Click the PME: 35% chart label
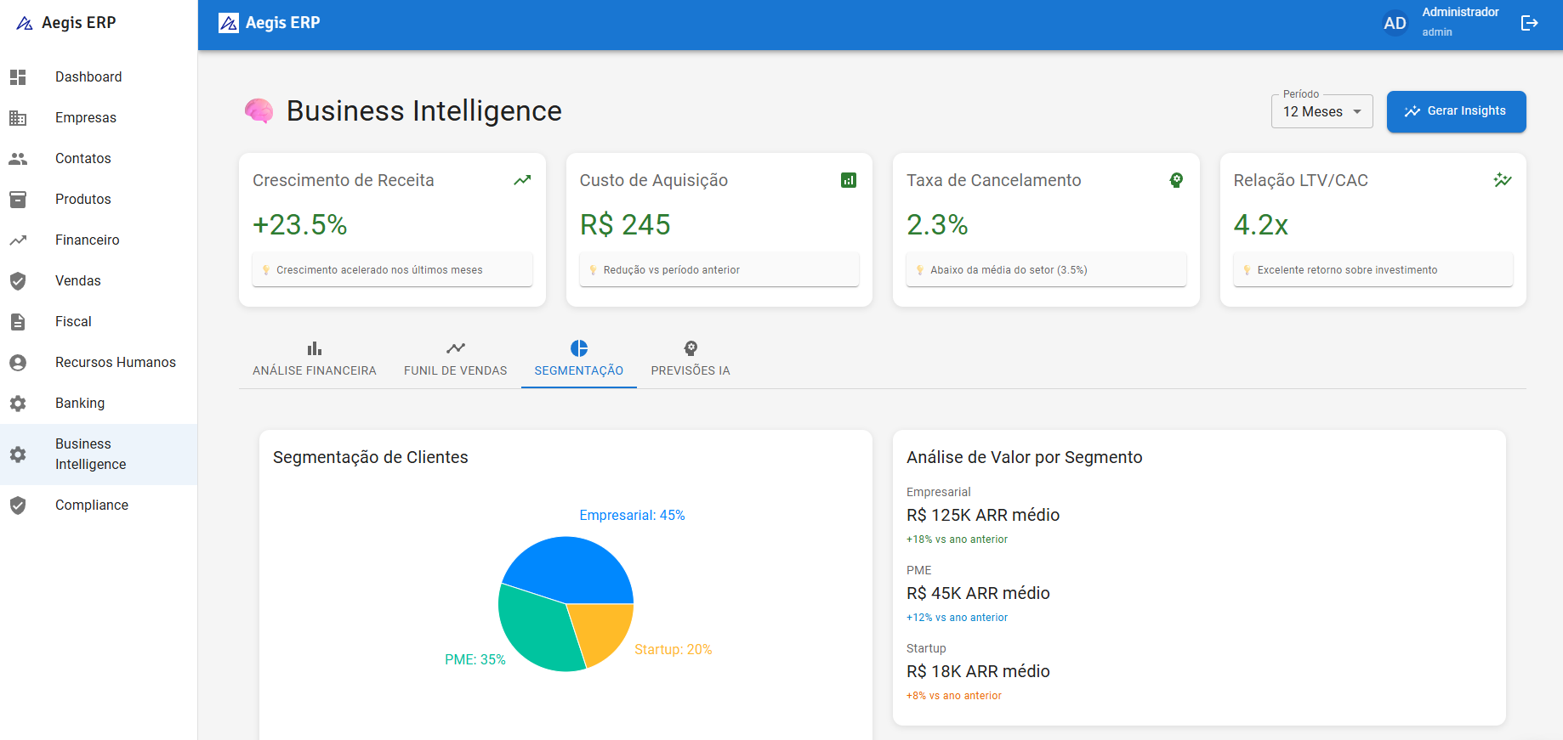Screen dimensions: 1563x740 point(475,660)
